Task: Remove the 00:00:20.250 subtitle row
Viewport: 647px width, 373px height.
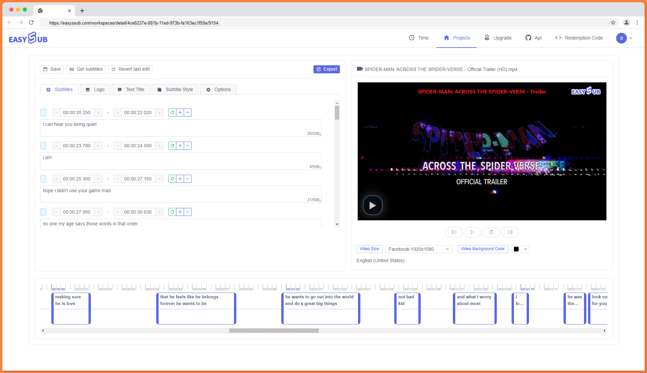Action: click(x=188, y=113)
